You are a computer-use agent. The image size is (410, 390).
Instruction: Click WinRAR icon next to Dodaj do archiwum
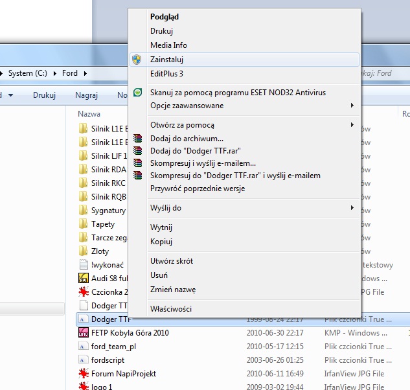137,139
